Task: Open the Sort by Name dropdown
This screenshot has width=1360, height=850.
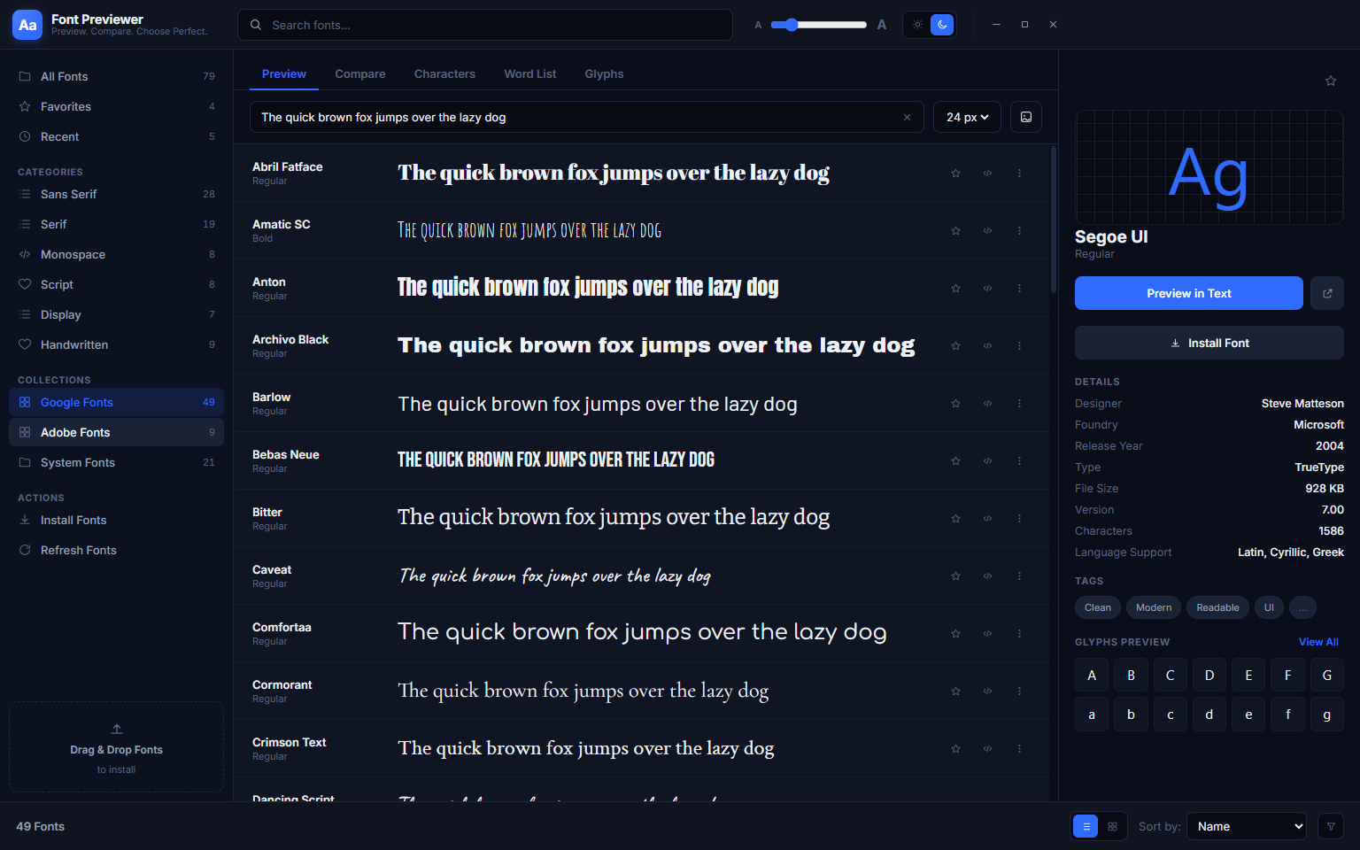Action: 1247,826
